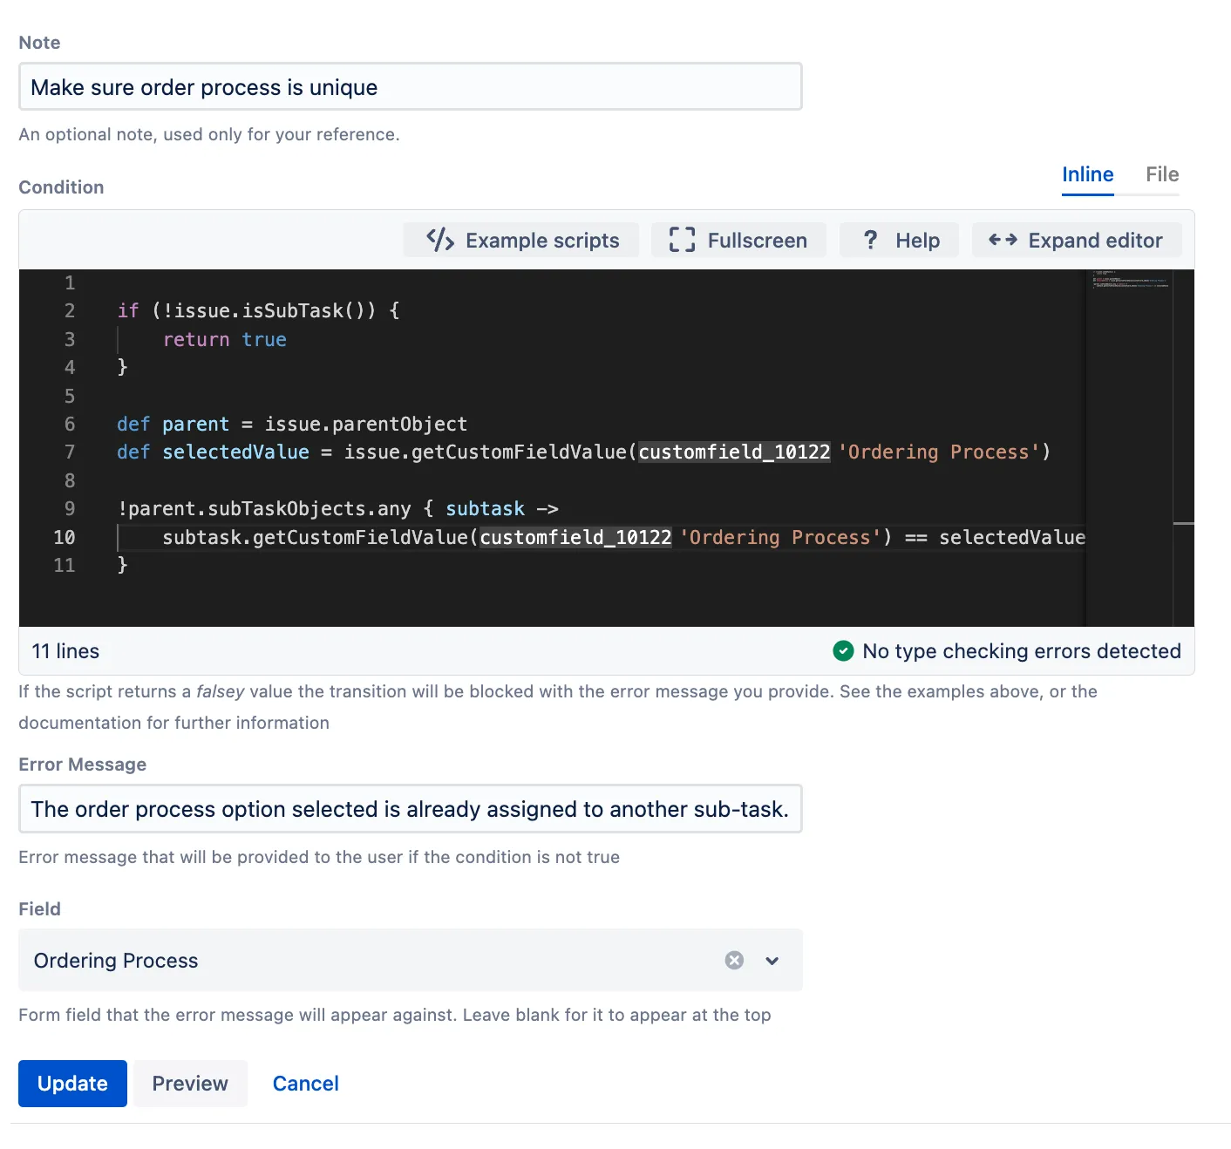The height and width of the screenshot is (1149, 1231).
Task: Click the Fullscreen editor button
Action: [x=738, y=240]
